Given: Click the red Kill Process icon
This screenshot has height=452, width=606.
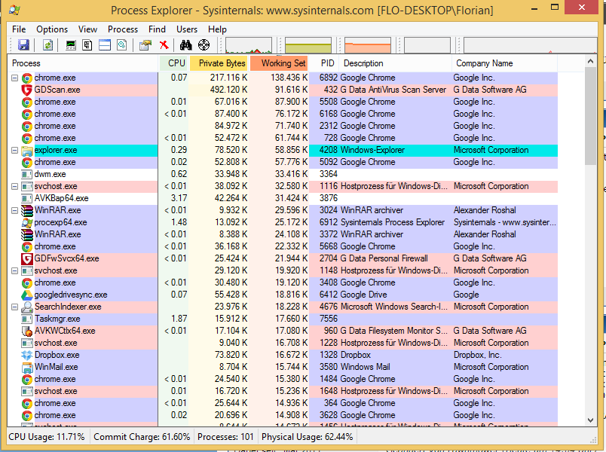Looking at the screenshot, I should point(164,45).
